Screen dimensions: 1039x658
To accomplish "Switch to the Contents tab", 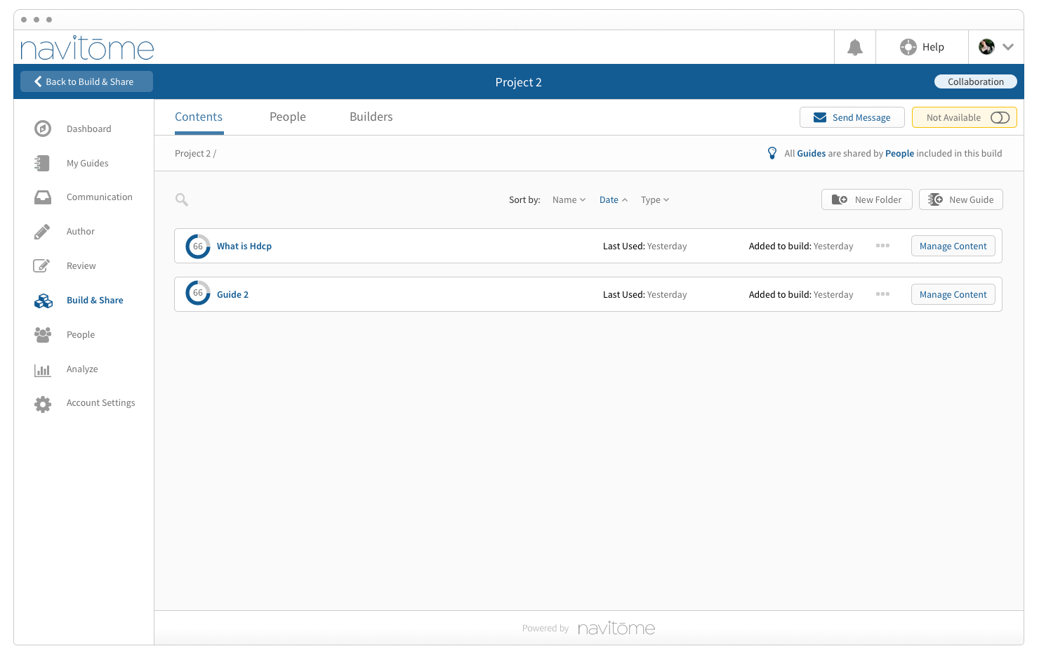I will pyautogui.click(x=199, y=117).
